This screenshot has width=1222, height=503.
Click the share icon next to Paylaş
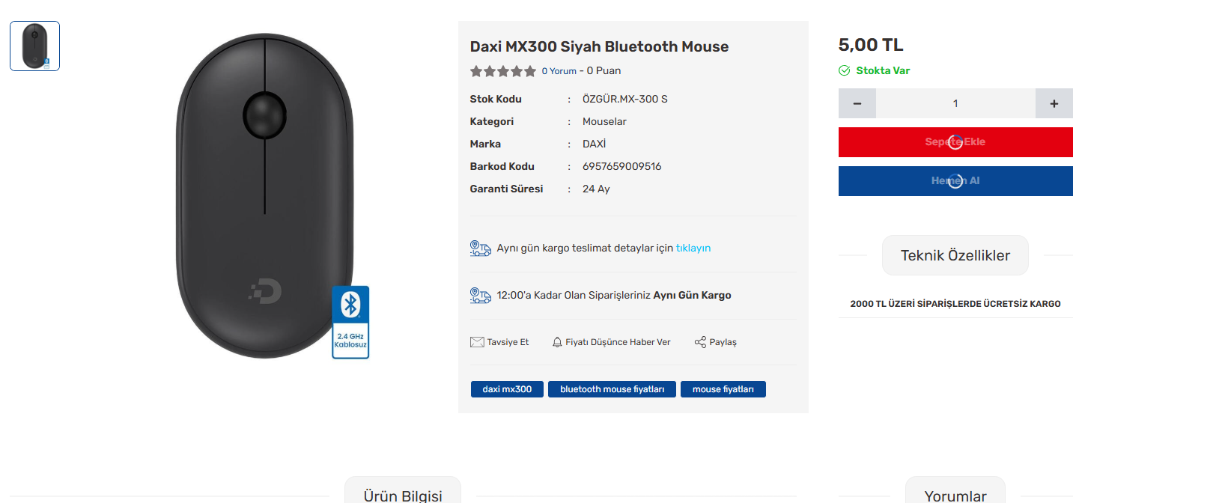coord(700,342)
